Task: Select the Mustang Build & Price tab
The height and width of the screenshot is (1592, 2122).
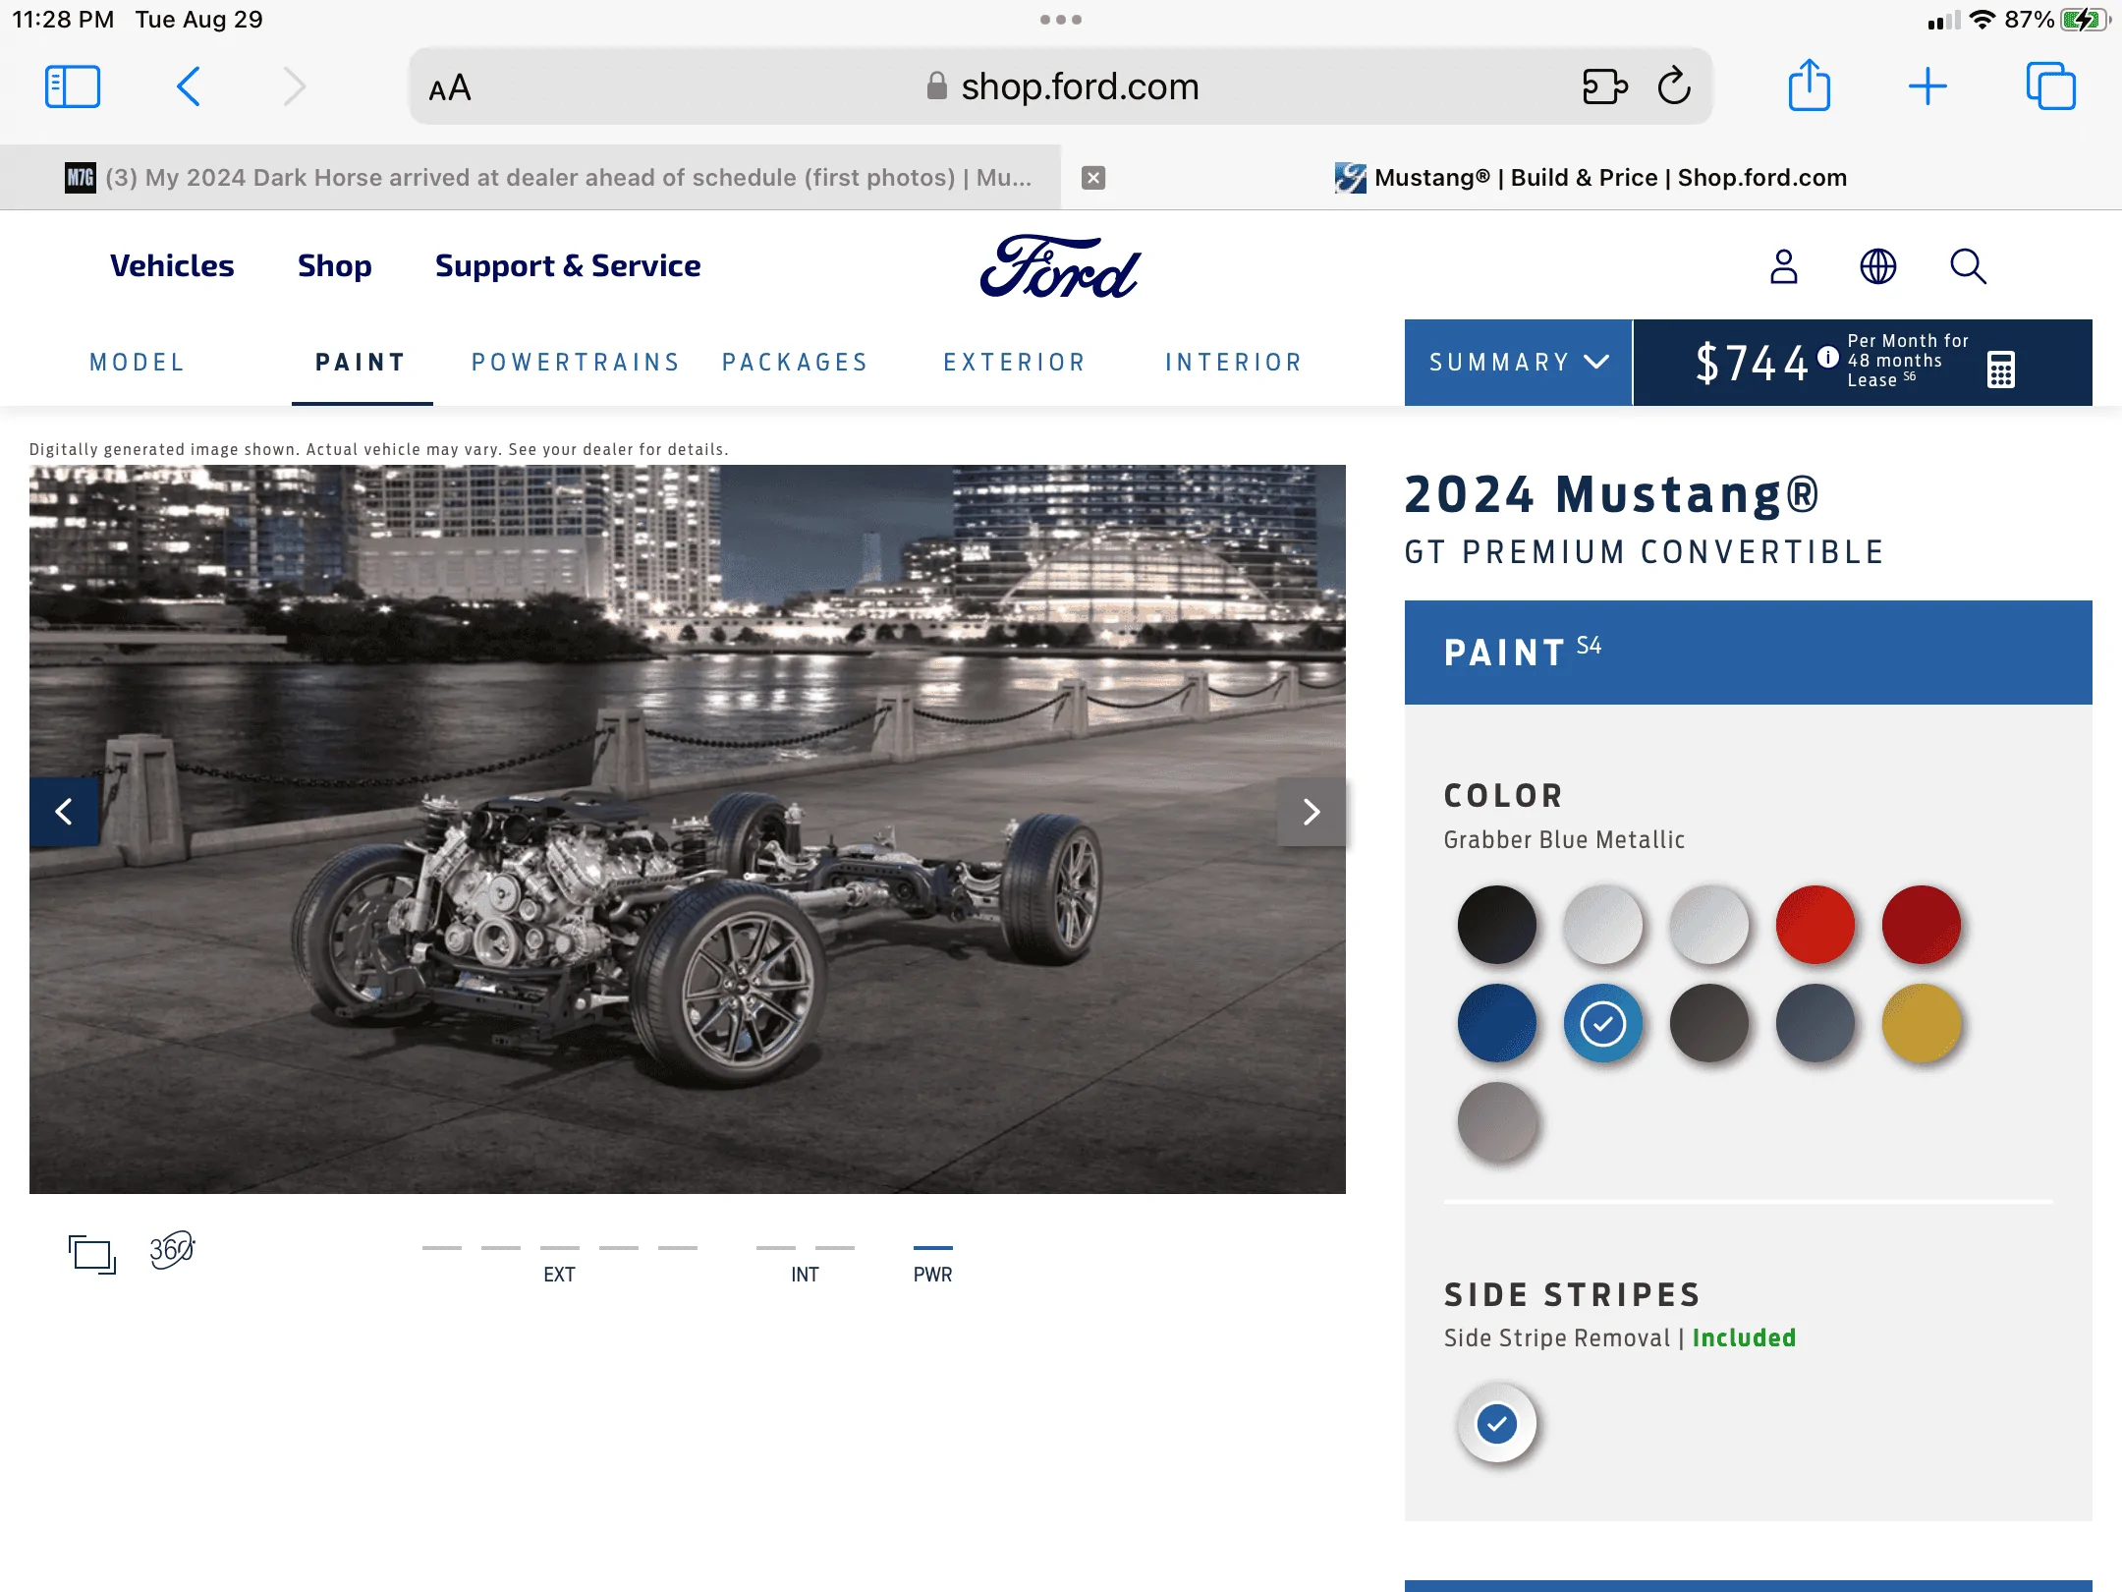Action: tap(1591, 178)
